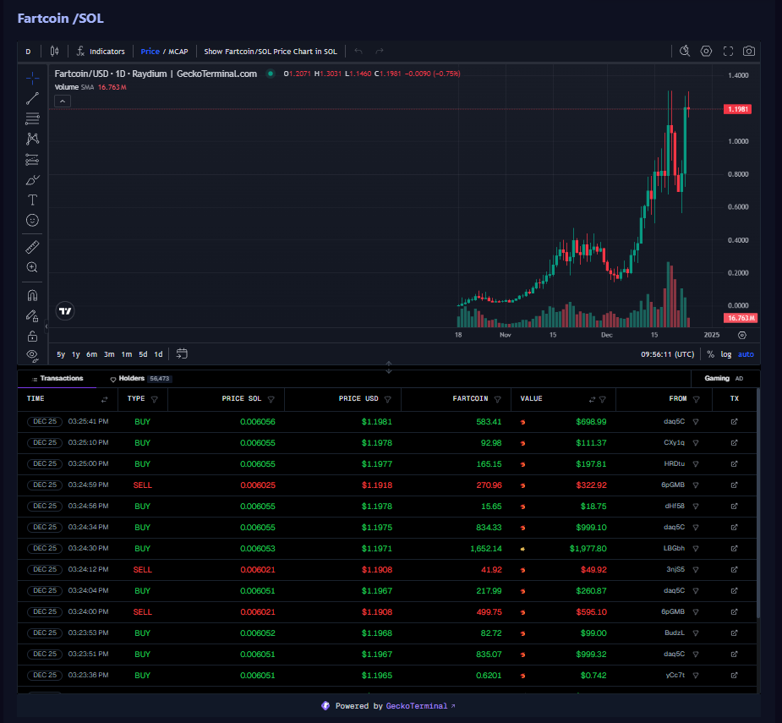
Task: Set chart range to 5d
Action: (x=143, y=354)
